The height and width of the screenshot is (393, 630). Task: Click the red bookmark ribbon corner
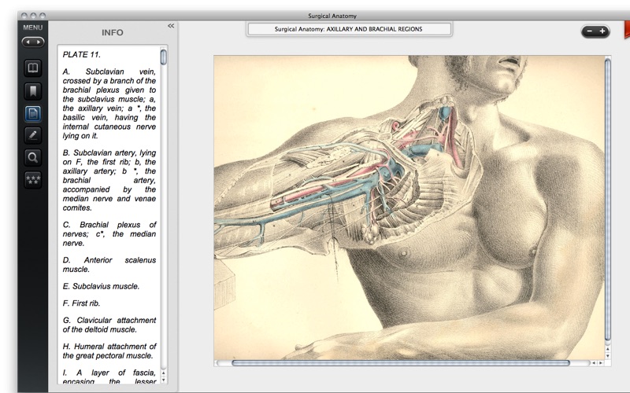tap(626, 31)
